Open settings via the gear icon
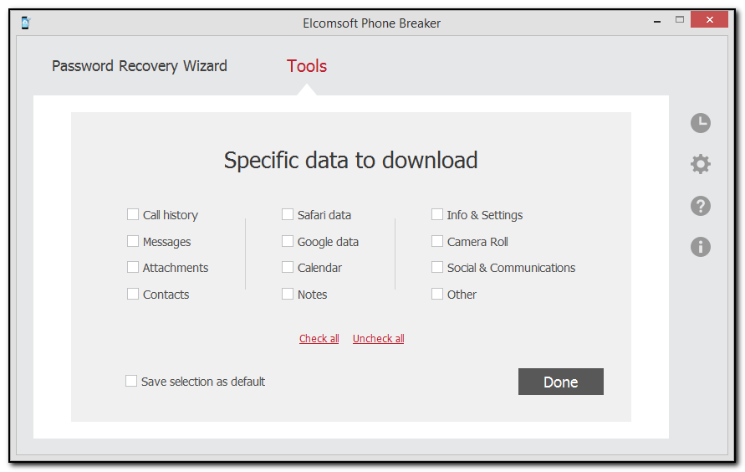The image size is (745, 472). pyautogui.click(x=700, y=164)
